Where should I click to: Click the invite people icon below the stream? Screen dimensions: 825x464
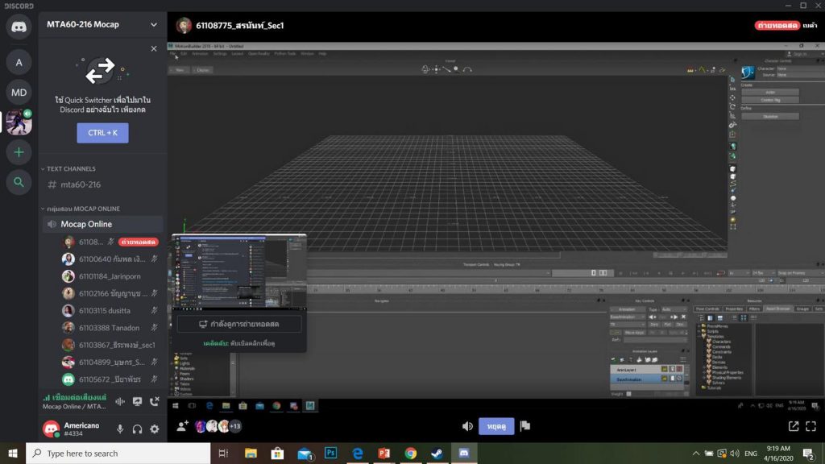[182, 426]
